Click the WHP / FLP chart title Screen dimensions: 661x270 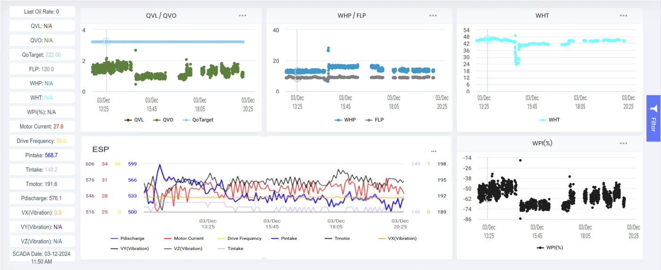pyautogui.click(x=352, y=16)
